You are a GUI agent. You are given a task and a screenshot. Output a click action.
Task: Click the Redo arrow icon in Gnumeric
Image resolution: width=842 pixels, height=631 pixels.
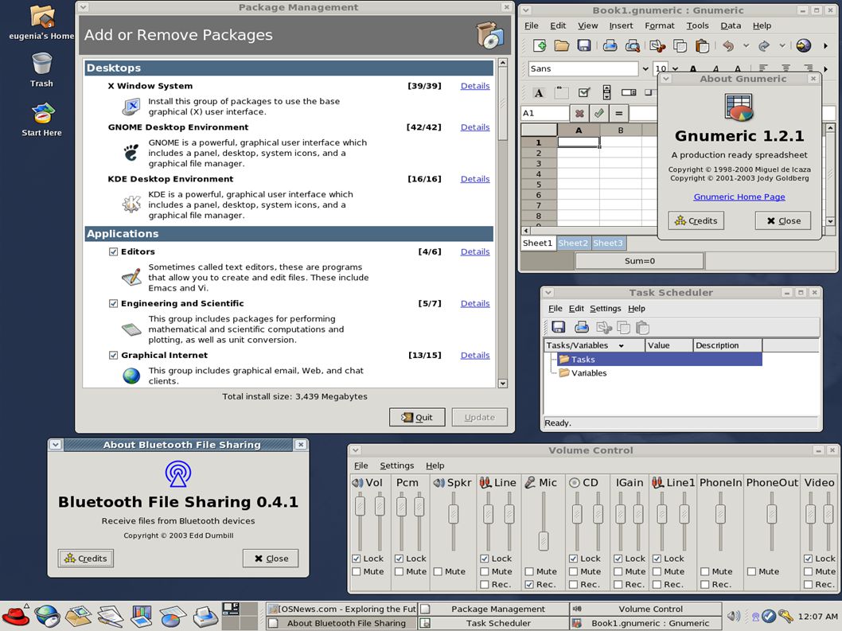click(x=764, y=45)
